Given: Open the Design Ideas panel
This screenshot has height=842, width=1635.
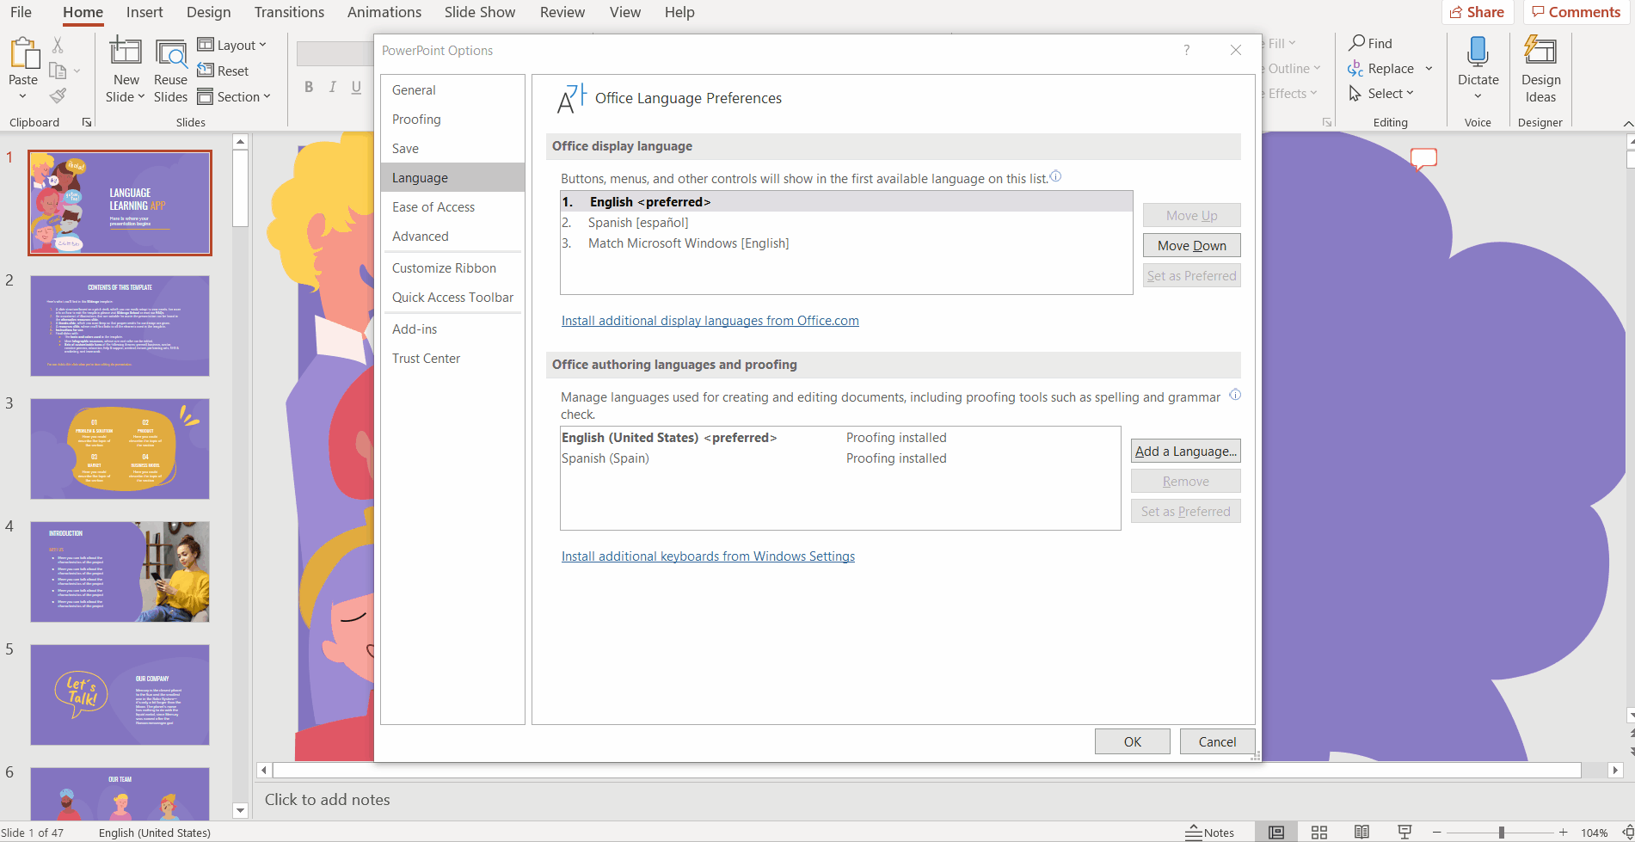Looking at the screenshot, I should (x=1540, y=69).
